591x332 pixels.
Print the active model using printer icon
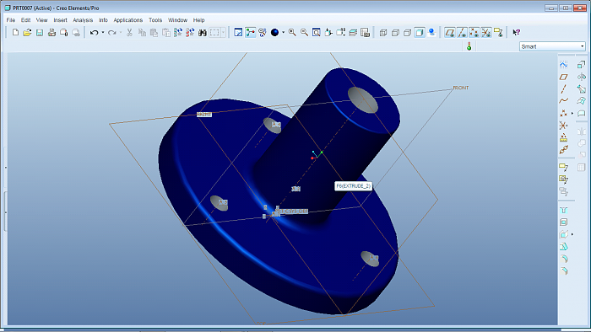click(x=52, y=33)
